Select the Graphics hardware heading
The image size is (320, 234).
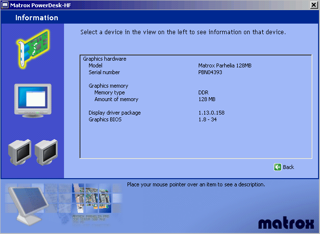[104, 59]
